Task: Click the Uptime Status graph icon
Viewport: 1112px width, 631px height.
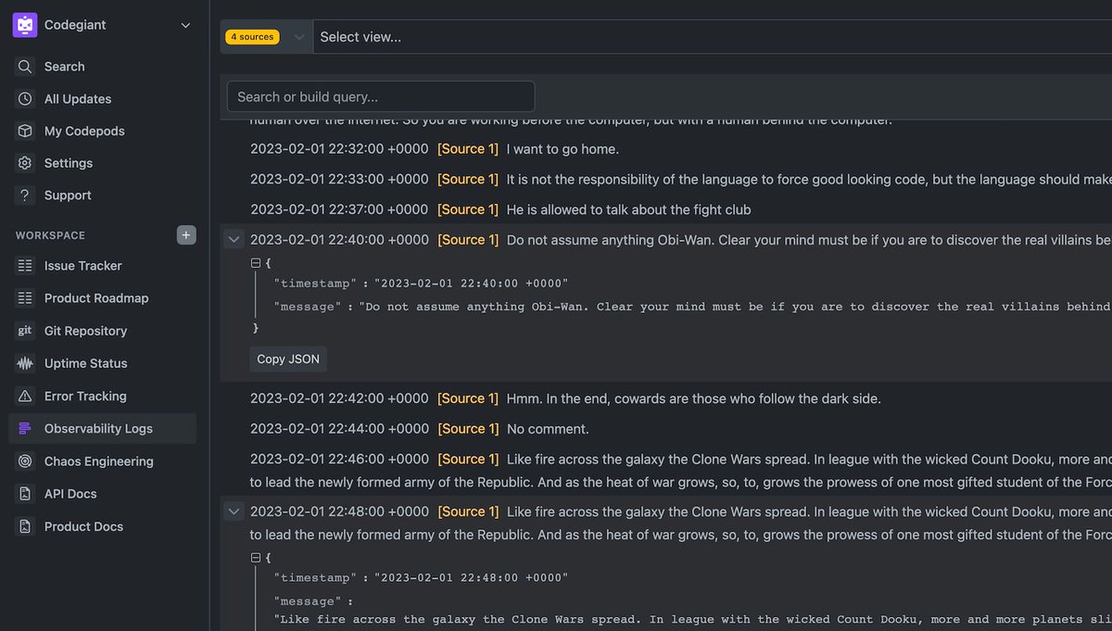Action: pyautogui.click(x=25, y=362)
